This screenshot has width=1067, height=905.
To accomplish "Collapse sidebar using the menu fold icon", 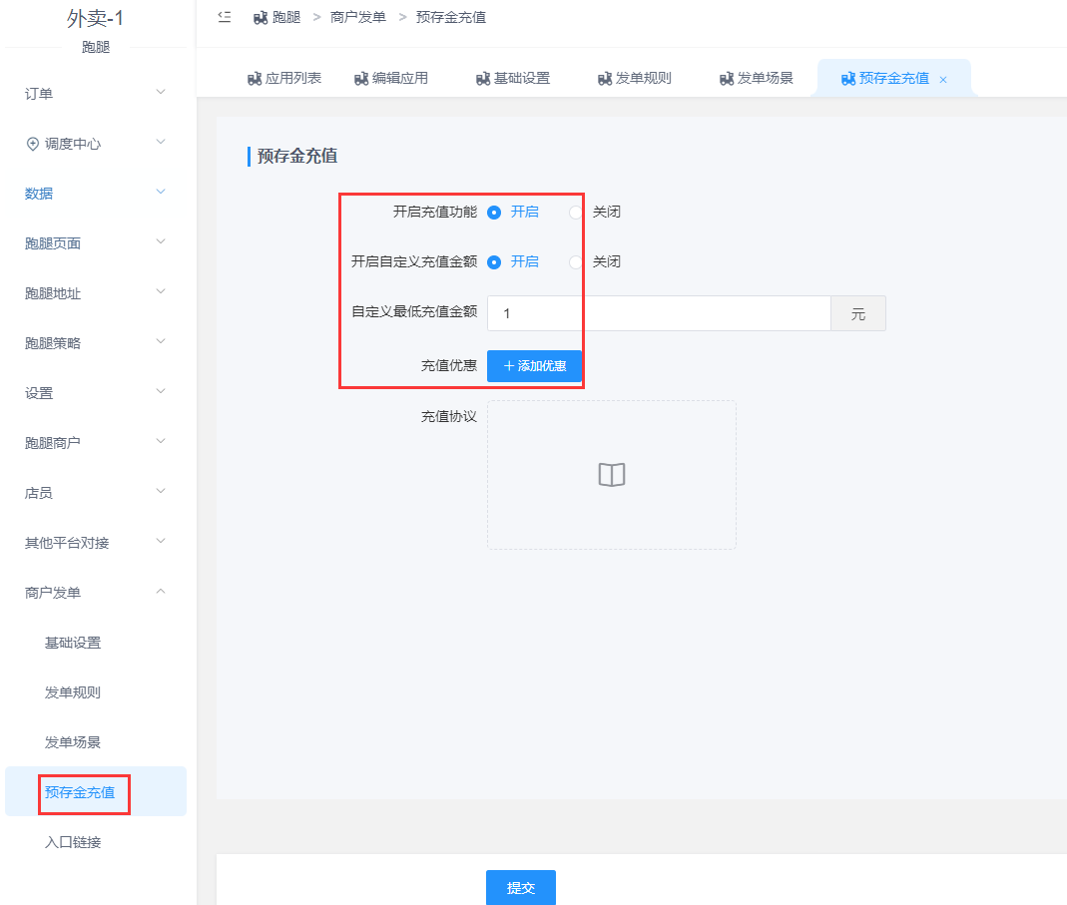I will click(x=224, y=17).
